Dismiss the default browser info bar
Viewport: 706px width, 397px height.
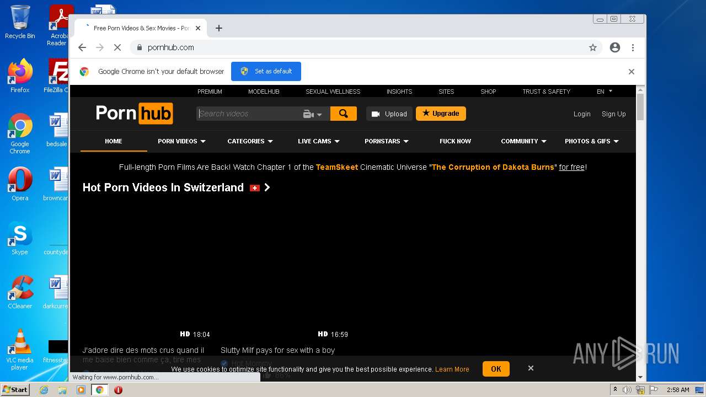632,72
